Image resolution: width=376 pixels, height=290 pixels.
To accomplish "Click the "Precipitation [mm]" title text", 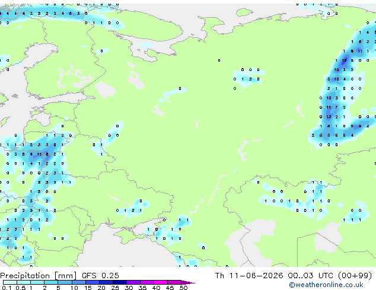I will tap(39, 276).
